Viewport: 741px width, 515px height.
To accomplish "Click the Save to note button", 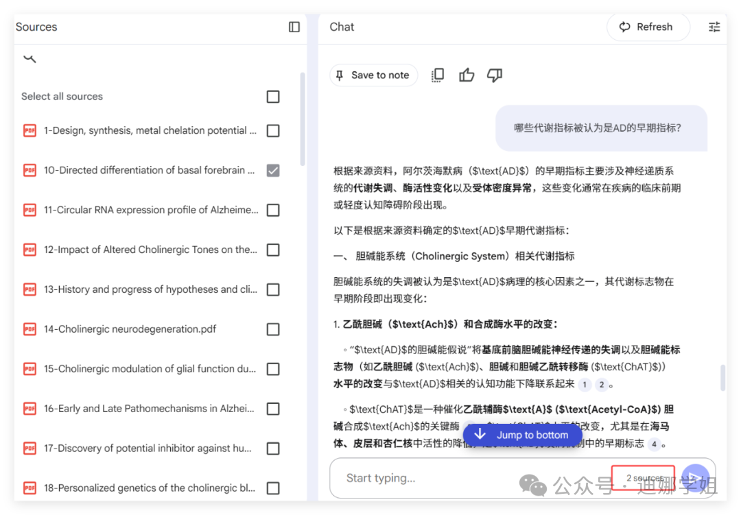I will point(373,75).
